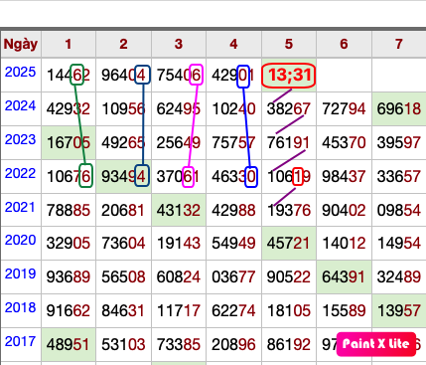Click the green-circled cell 14462

pos(69,76)
